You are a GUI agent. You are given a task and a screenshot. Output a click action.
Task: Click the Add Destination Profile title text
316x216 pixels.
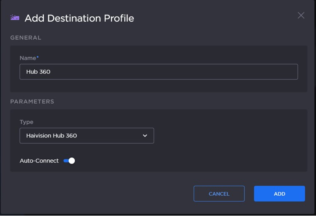(79, 18)
